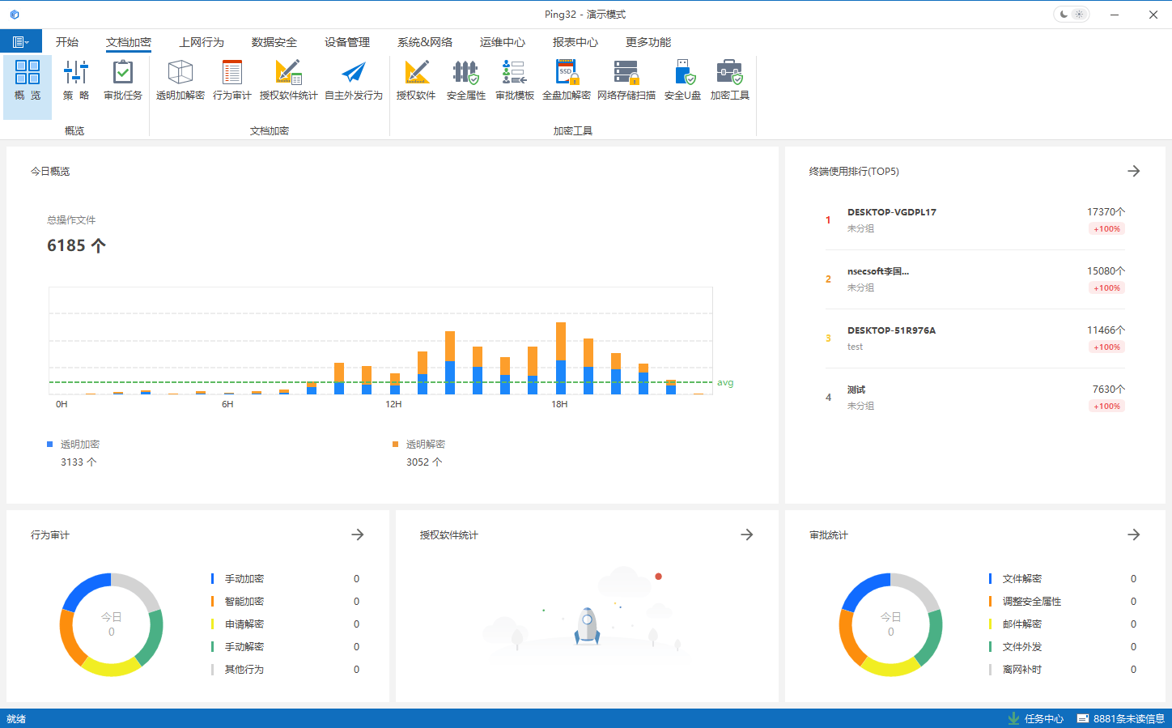Open the 审批任务 clipboard icon
This screenshot has width=1172, height=728.
(x=123, y=80)
